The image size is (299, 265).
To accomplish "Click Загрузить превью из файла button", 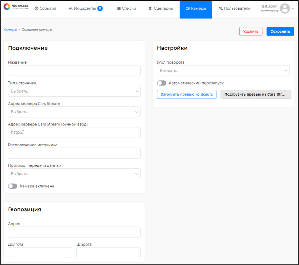I will pos(186,94).
